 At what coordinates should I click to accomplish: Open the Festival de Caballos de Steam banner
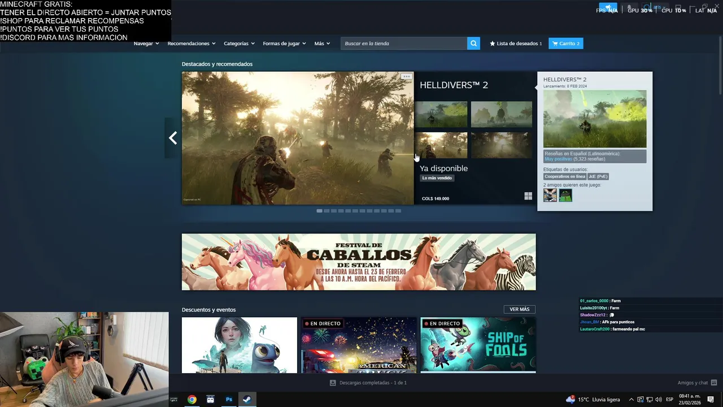359,262
